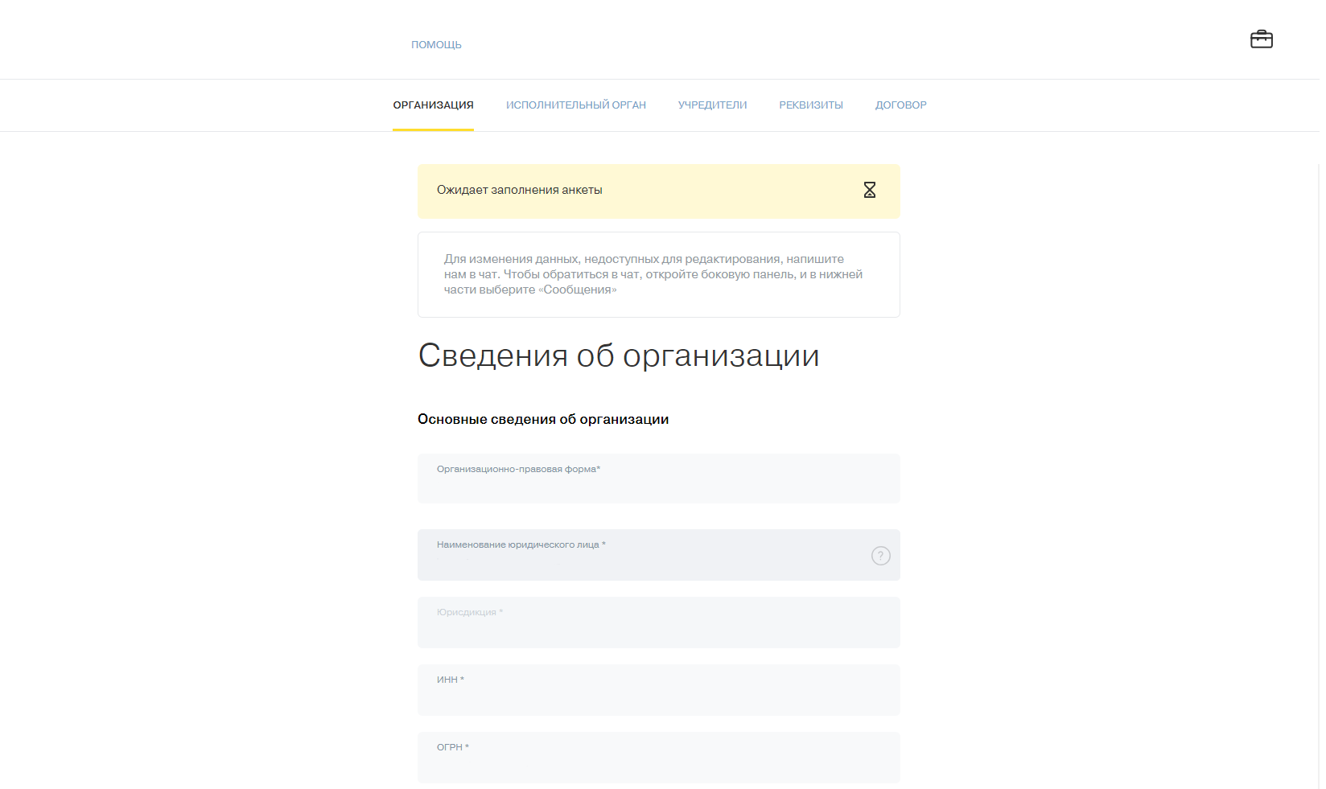Click the 'Ожидает заполнения анкеты' banner text
The width and height of the screenshot is (1326, 789).
pos(519,191)
